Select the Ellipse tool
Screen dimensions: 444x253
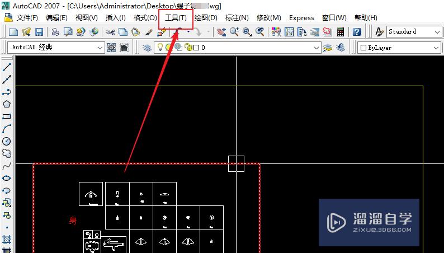7,178
